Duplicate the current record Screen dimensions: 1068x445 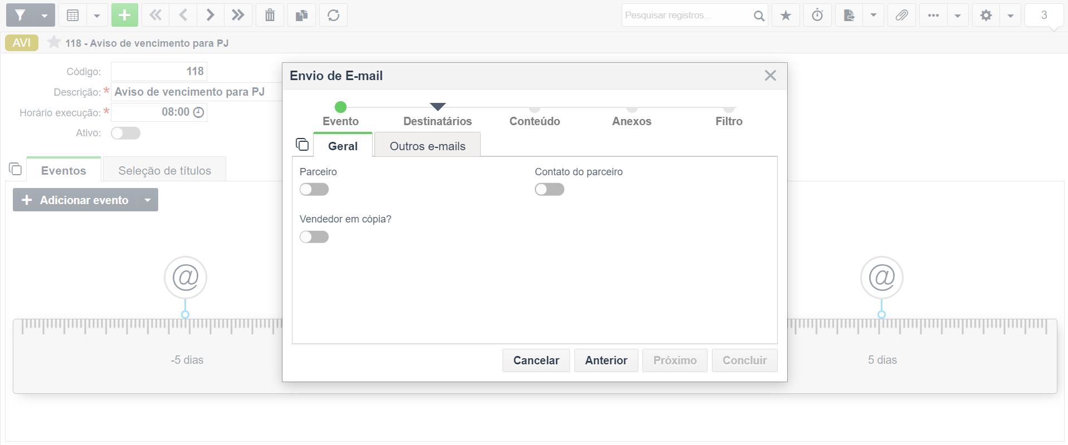point(301,15)
